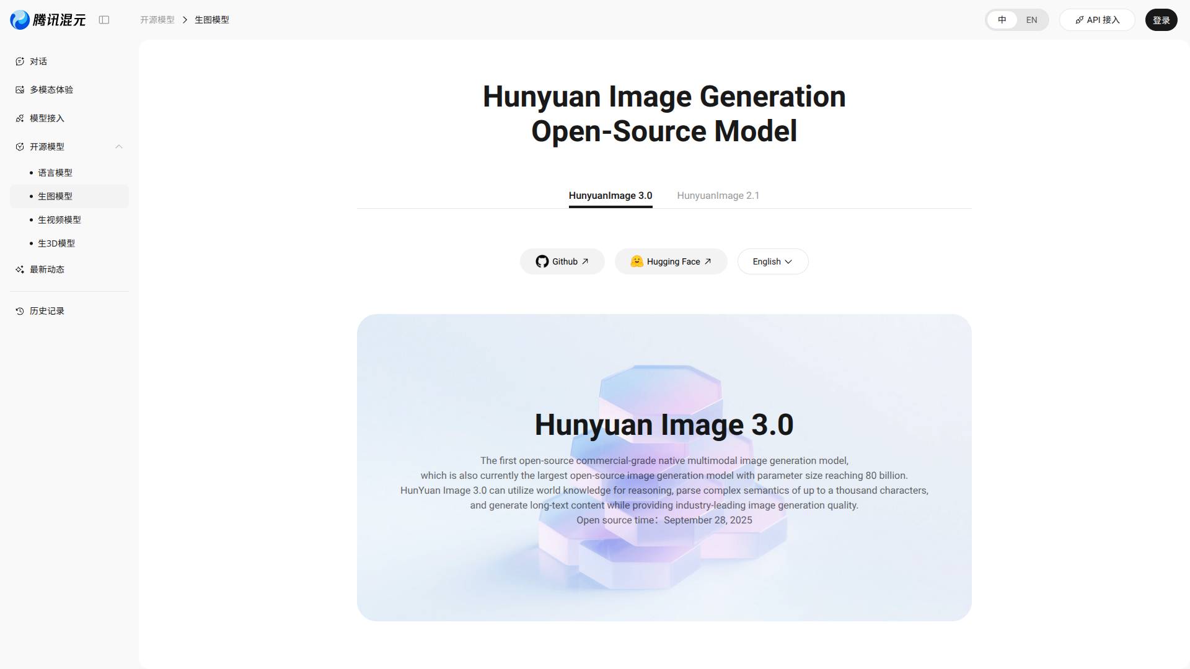The width and height of the screenshot is (1190, 669).
Task: Expand the English dropdown chevron arrow
Action: click(x=790, y=261)
